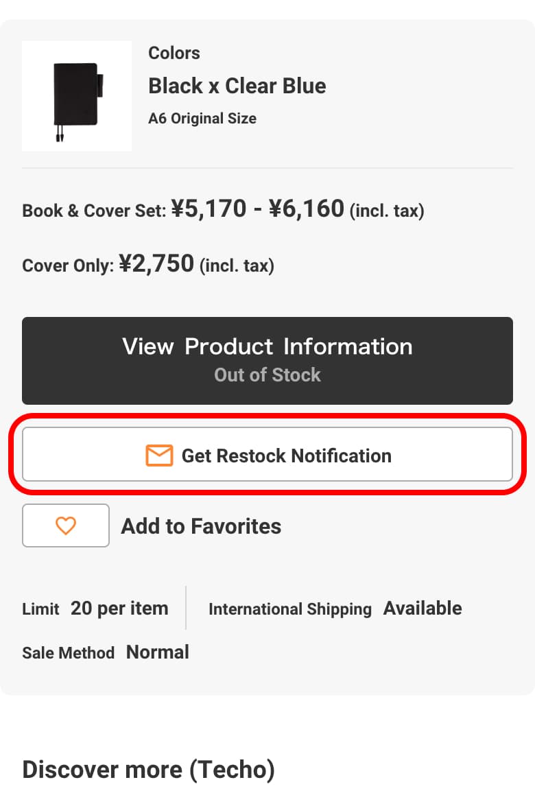Tap the heart icon button

(66, 525)
